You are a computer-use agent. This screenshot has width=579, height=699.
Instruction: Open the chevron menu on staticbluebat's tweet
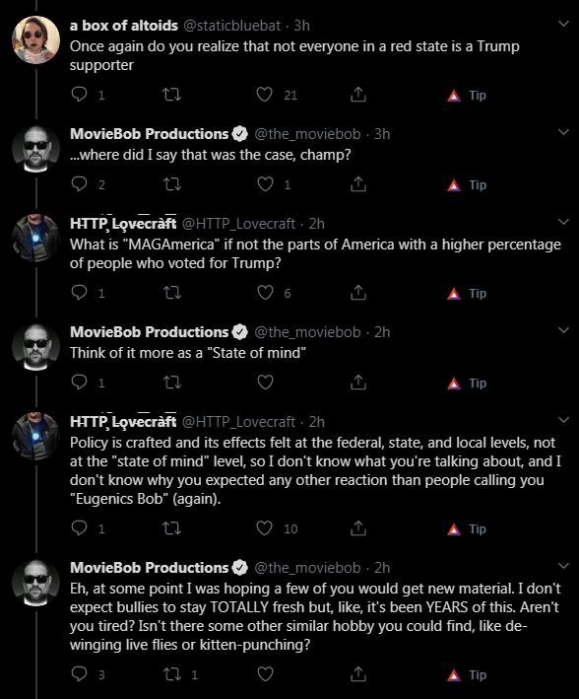tap(563, 24)
